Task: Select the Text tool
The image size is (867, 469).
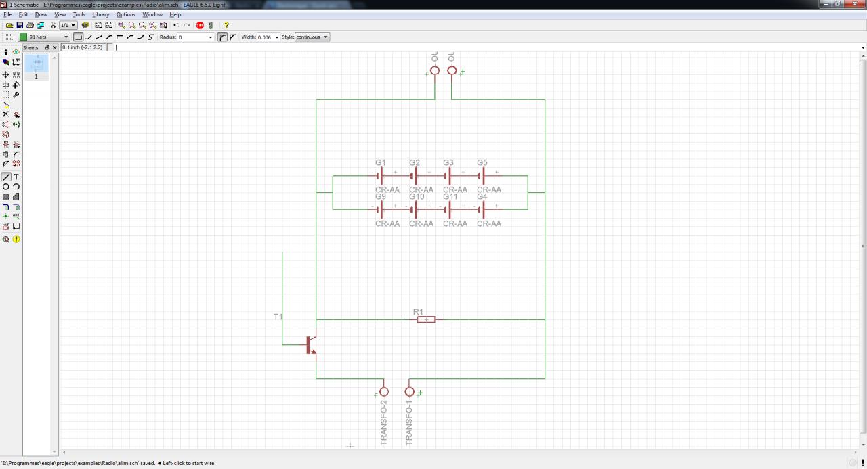Action: tap(16, 177)
